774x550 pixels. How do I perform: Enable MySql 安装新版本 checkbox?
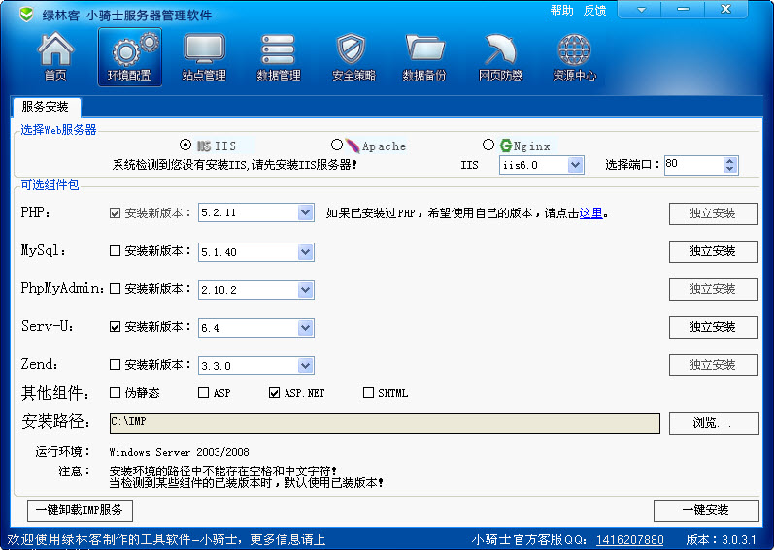(115, 251)
